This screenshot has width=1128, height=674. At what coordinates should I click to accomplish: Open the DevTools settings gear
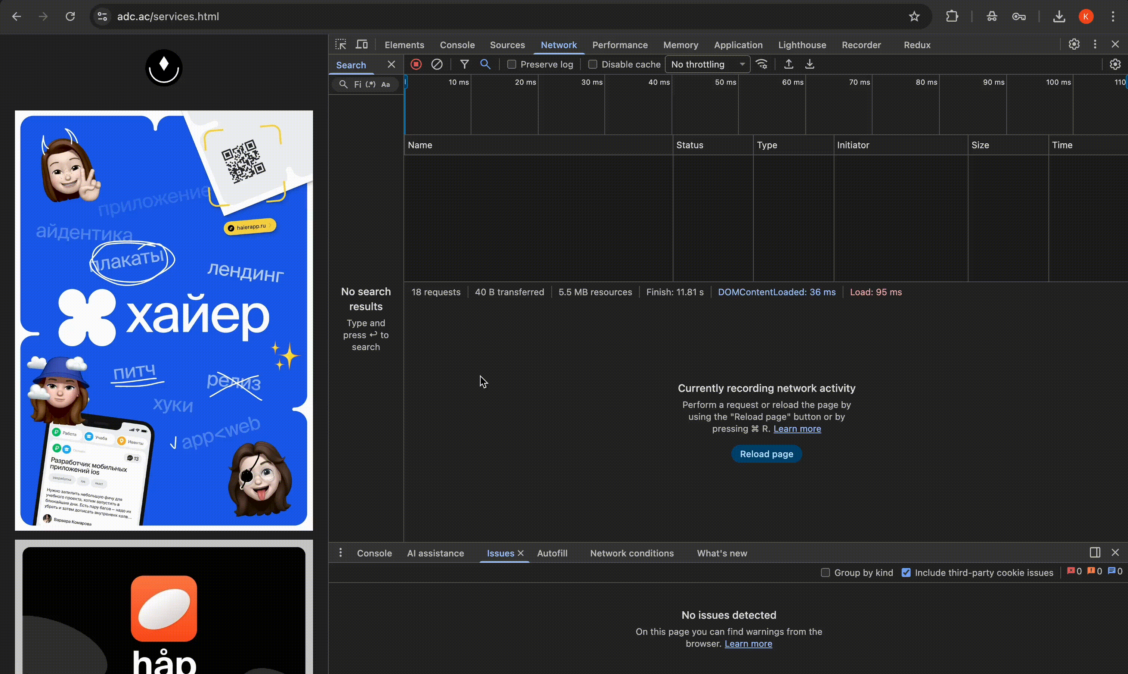(1074, 44)
